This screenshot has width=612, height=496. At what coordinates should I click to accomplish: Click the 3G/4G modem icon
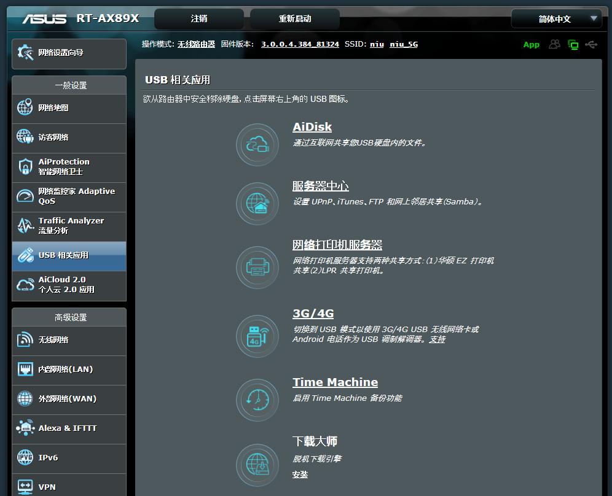[257, 336]
